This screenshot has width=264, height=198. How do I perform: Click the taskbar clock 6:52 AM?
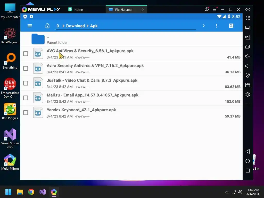pyautogui.click(x=253, y=192)
